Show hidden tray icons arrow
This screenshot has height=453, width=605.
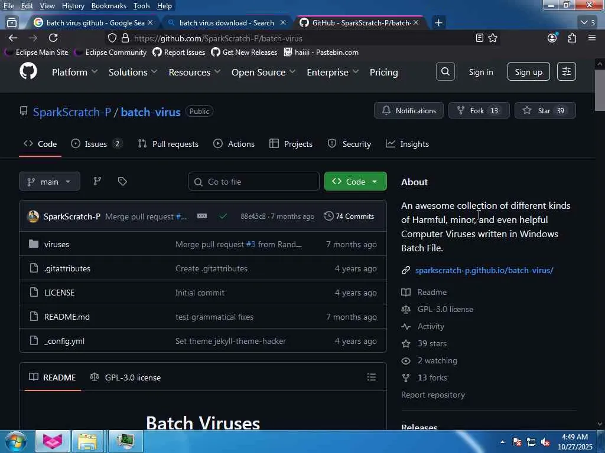click(502, 442)
